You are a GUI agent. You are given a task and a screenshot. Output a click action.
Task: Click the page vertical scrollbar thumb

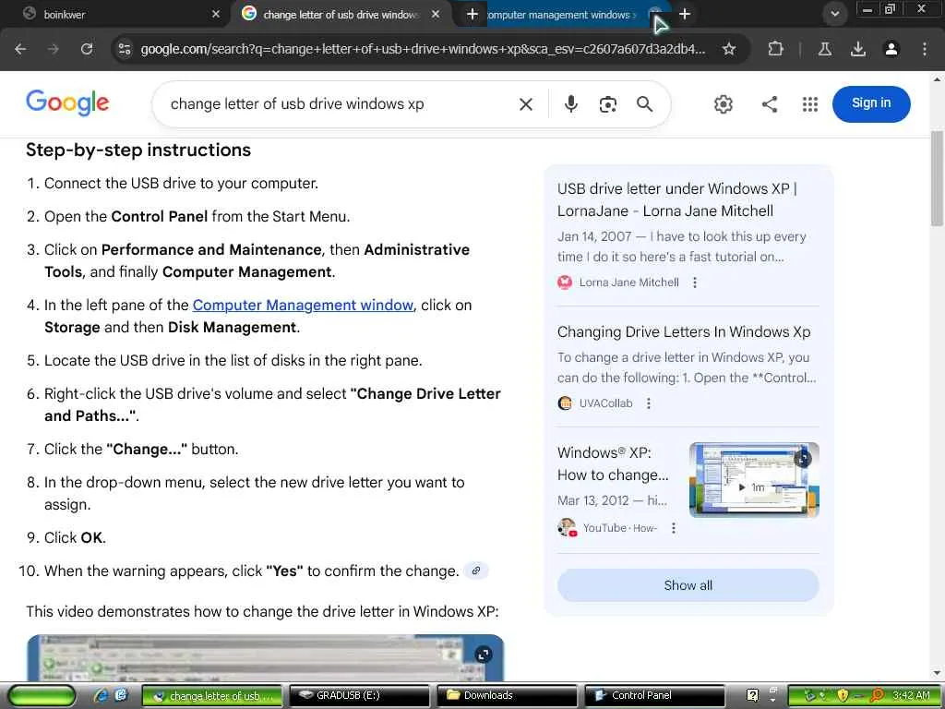coord(937,178)
